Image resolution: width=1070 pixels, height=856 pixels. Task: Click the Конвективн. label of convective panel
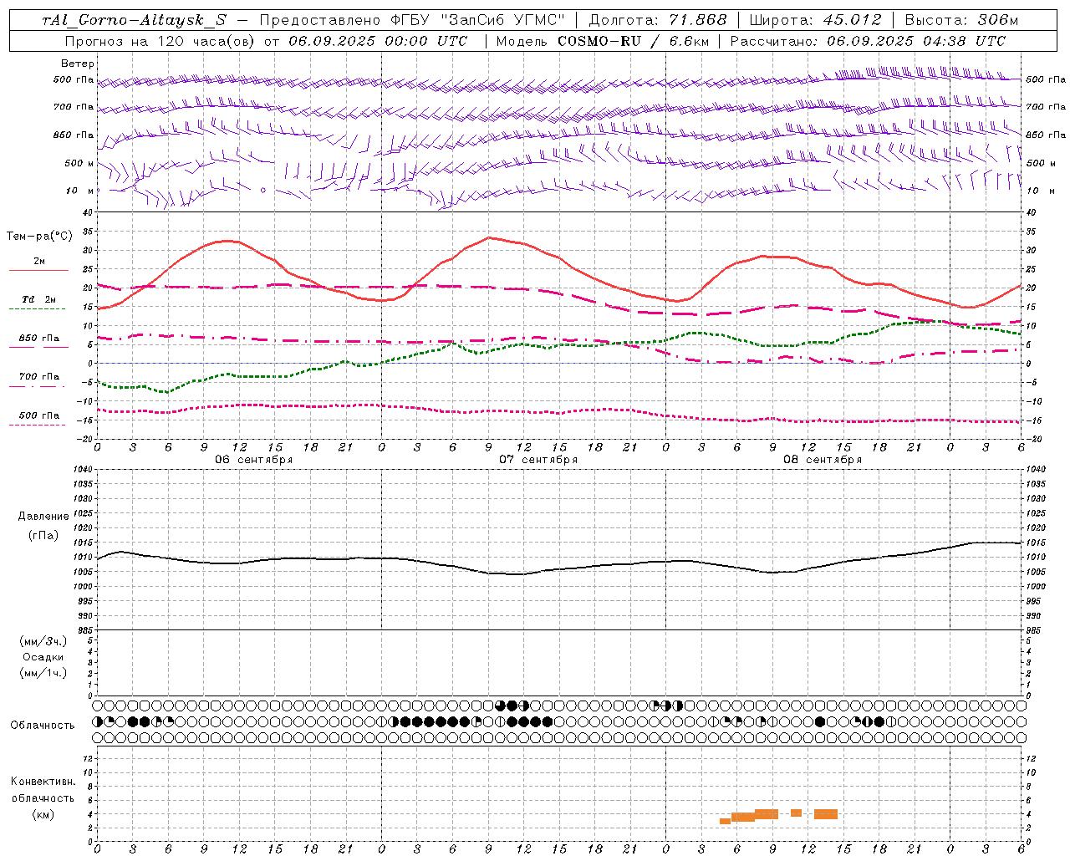tap(43, 782)
